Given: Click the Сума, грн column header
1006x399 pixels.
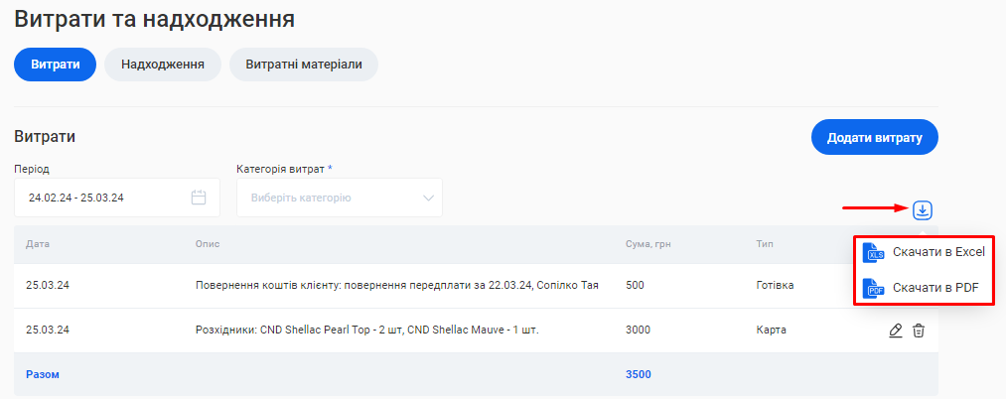Looking at the screenshot, I should pyautogui.click(x=649, y=243).
